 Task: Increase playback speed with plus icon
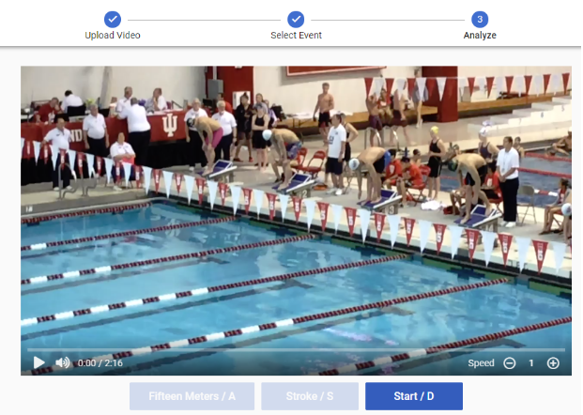click(x=553, y=363)
